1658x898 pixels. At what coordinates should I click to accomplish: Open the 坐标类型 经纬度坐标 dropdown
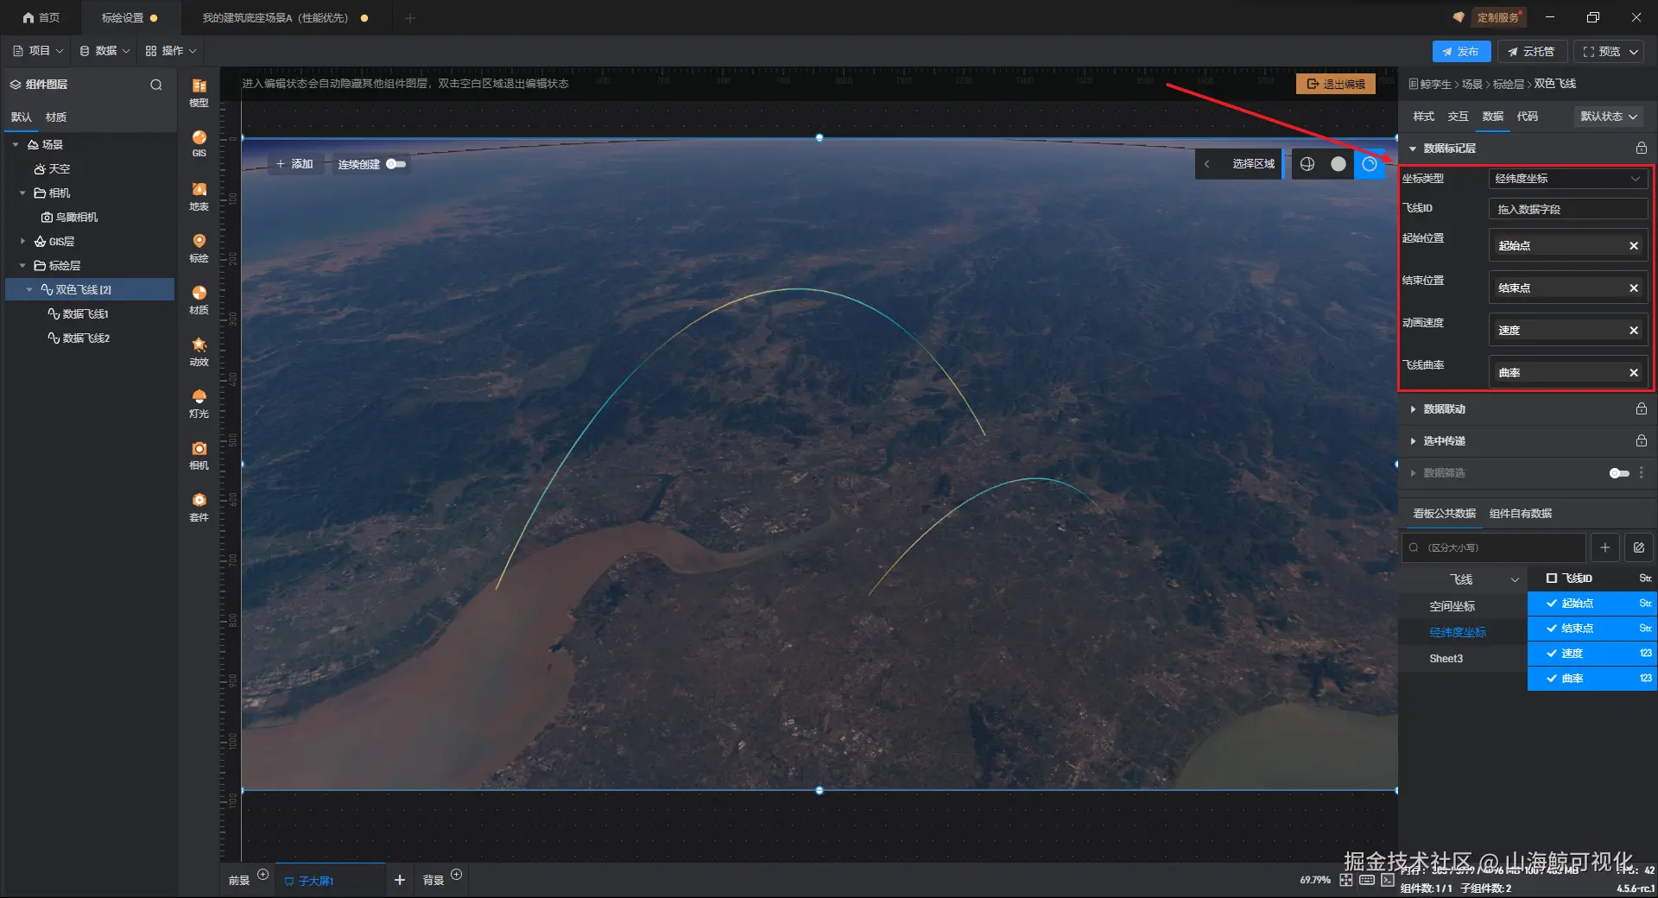point(1567,179)
